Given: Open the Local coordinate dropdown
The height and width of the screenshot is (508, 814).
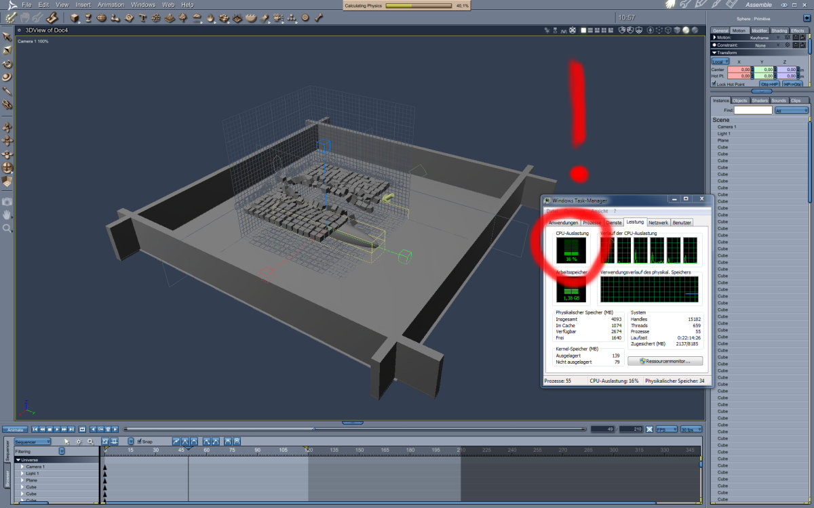Looking at the screenshot, I should tap(720, 62).
